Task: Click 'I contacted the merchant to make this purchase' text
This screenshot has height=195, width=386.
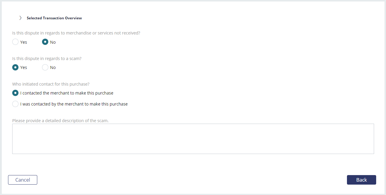Action: tap(67, 93)
